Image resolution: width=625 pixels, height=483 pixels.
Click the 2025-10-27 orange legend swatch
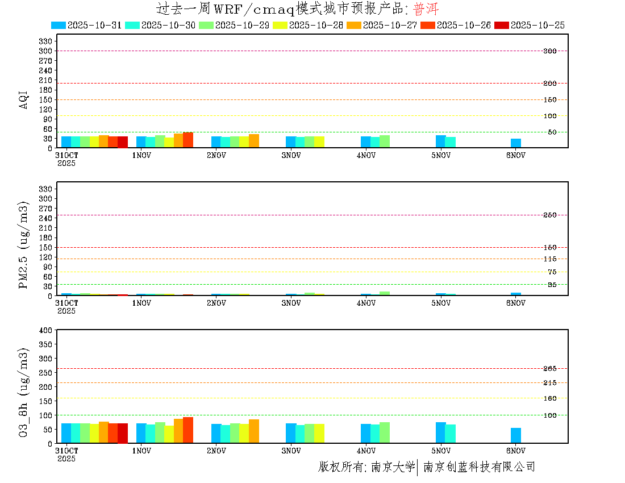(354, 25)
